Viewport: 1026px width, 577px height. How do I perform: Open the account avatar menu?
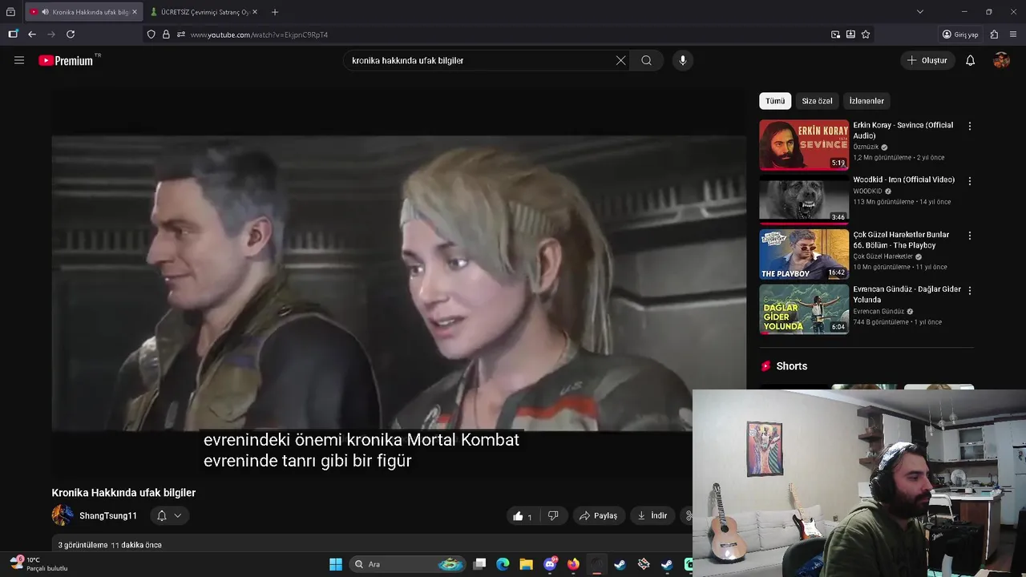(x=1001, y=60)
